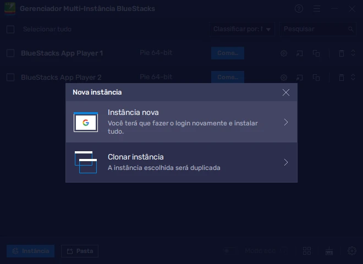Open manager settings gear at bottom right

click(352, 251)
